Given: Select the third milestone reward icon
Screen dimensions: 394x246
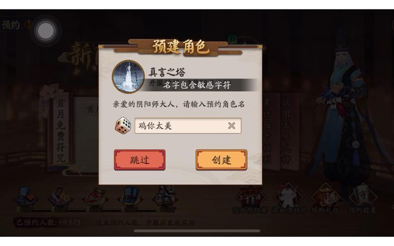Looking at the screenshot, I should click(96, 198).
